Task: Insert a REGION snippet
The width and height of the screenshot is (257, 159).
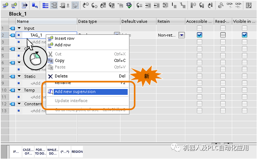Action: pos(77,151)
